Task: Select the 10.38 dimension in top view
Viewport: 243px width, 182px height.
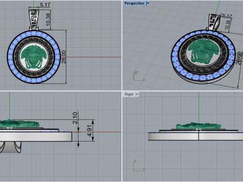Action: (x=48, y=20)
